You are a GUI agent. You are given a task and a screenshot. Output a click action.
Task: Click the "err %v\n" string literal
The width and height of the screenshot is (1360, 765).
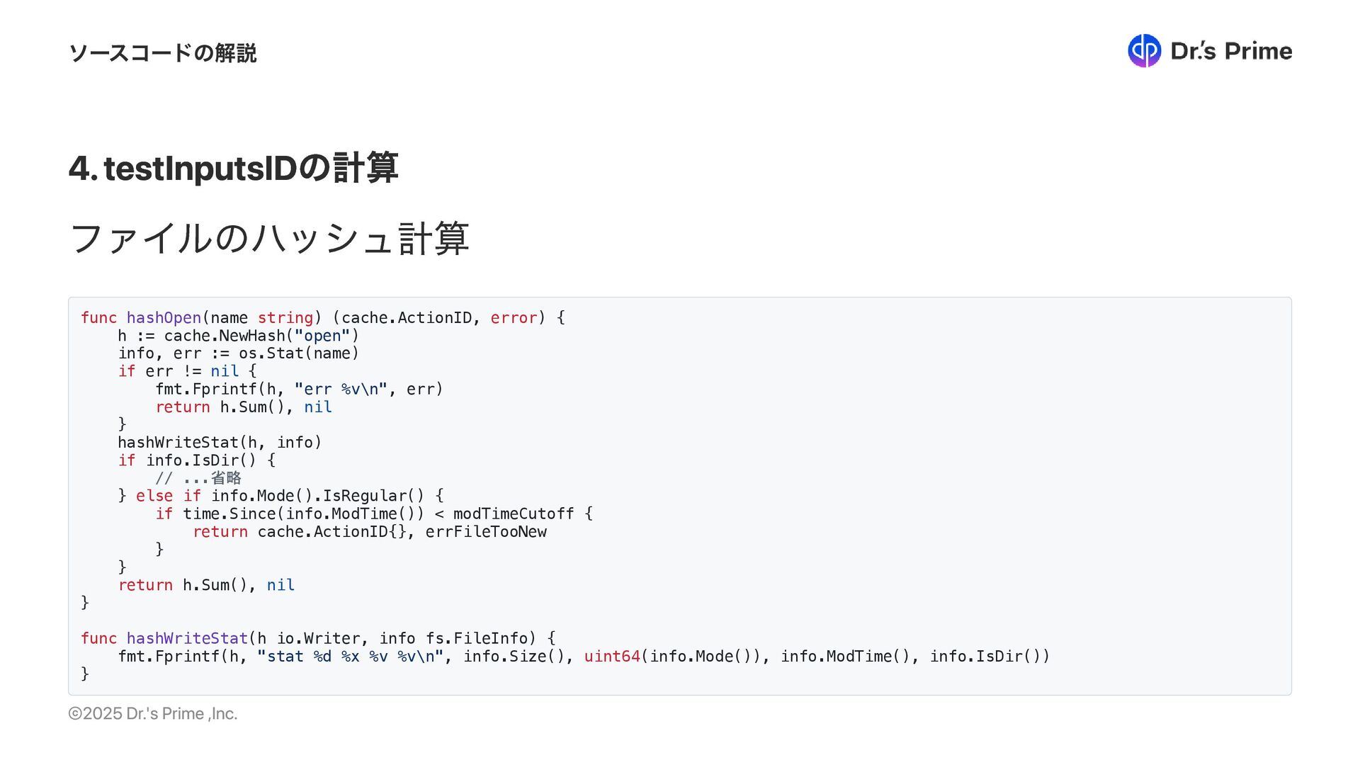click(341, 390)
